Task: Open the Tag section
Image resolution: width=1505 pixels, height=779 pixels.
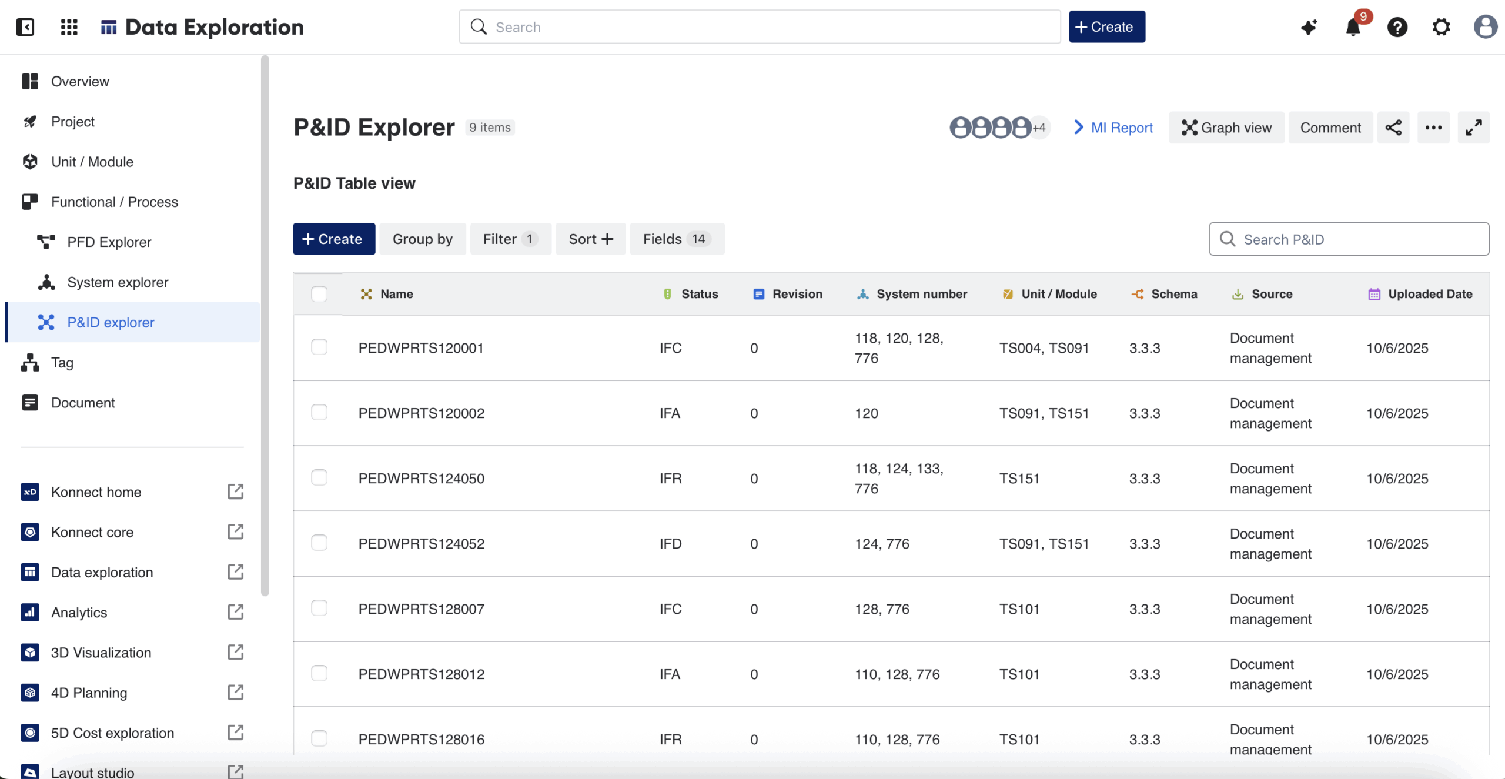Action: [x=63, y=363]
